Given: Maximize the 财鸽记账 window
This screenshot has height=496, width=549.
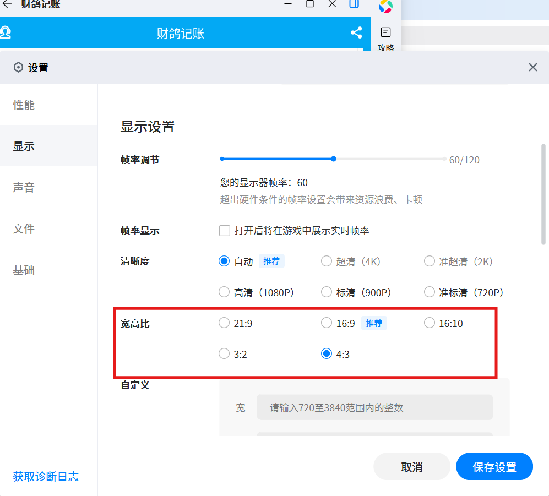Looking at the screenshot, I should (310, 4).
